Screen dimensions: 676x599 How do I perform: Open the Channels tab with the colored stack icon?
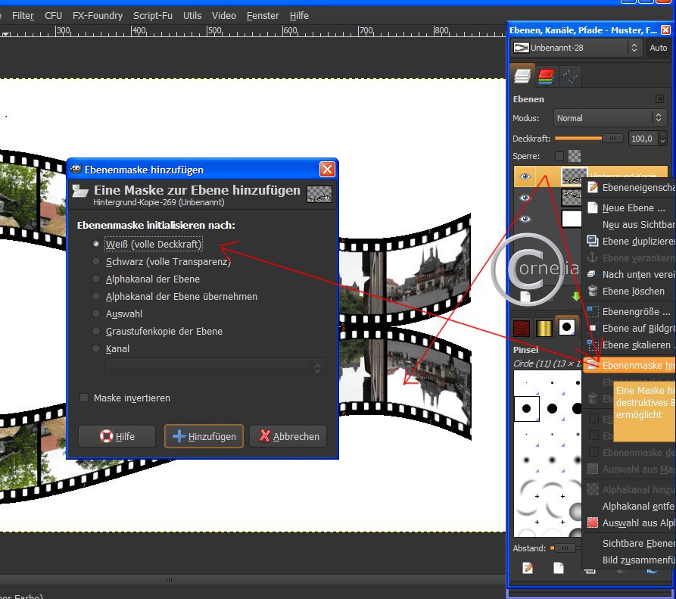pyautogui.click(x=546, y=75)
